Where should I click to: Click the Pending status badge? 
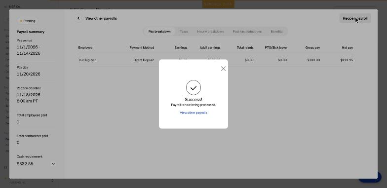click(28, 21)
